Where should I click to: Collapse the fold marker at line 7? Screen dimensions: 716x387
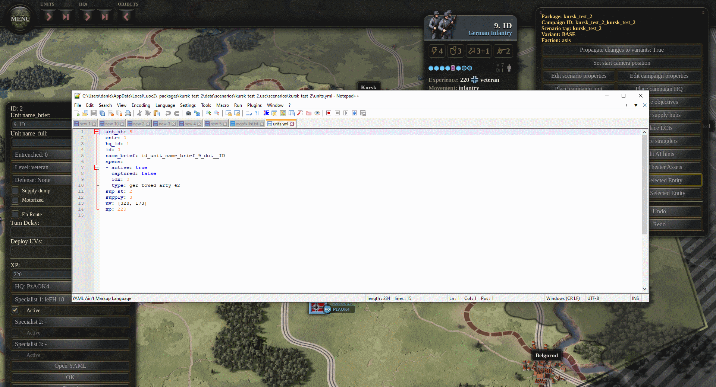tap(97, 167)
